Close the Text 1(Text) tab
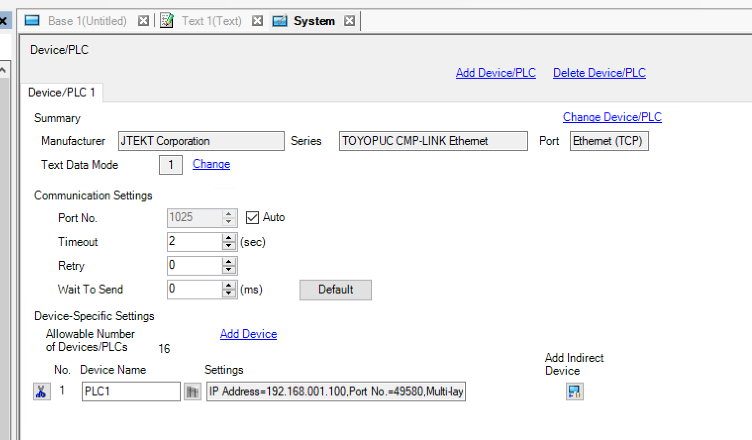Screen dimensions: 752x440 (x=257, y=21)
